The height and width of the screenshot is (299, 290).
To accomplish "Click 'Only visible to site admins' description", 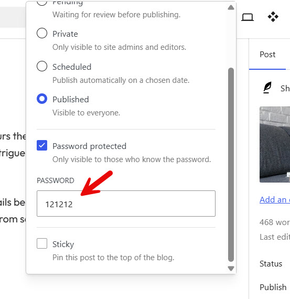I will click(x=120, y=47).
